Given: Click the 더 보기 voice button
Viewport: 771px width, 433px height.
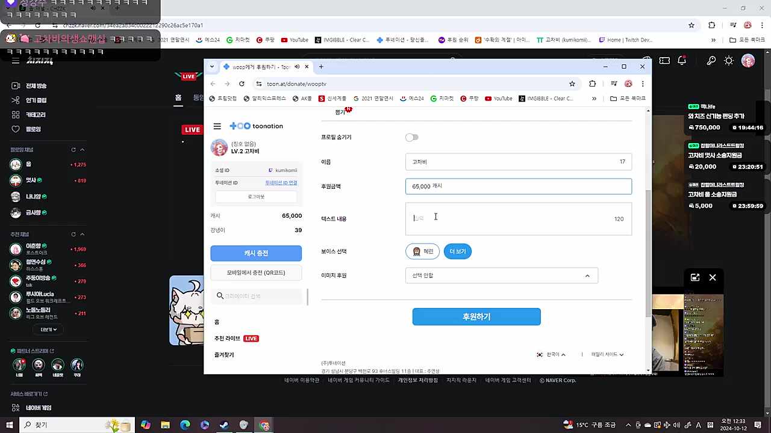Looking at the screenshot, I should 458,251.
